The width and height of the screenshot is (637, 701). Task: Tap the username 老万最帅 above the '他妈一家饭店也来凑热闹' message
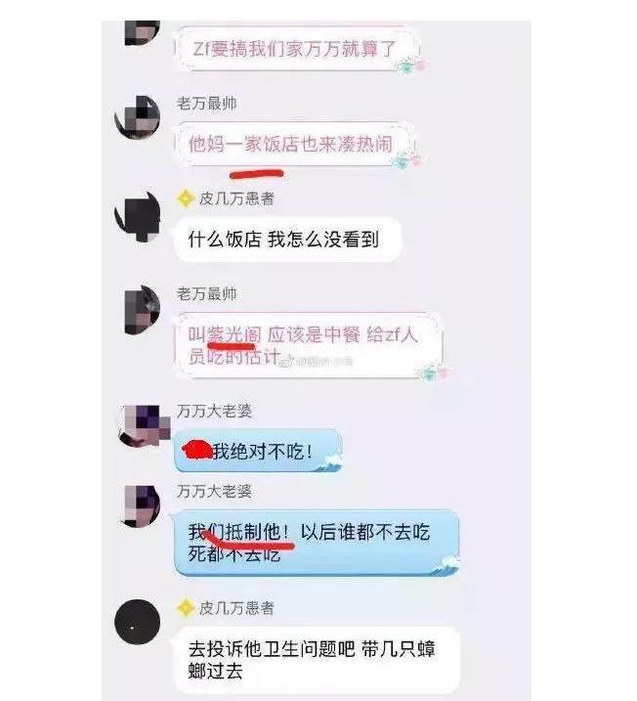click(x=206, y=104)
